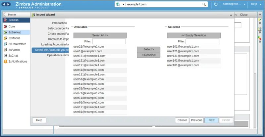This screenshot has height=137, width=265.
Task: Select user111@example1.com in Available list
Action: pyautogui.click(x=100, y=74)
